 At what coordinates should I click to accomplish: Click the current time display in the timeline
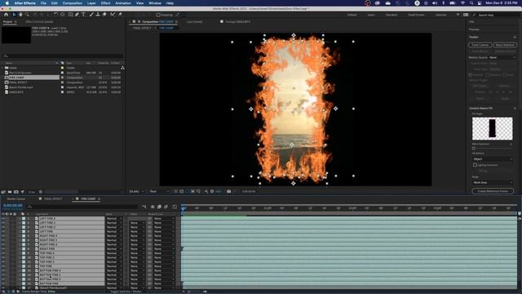[13, 206]
